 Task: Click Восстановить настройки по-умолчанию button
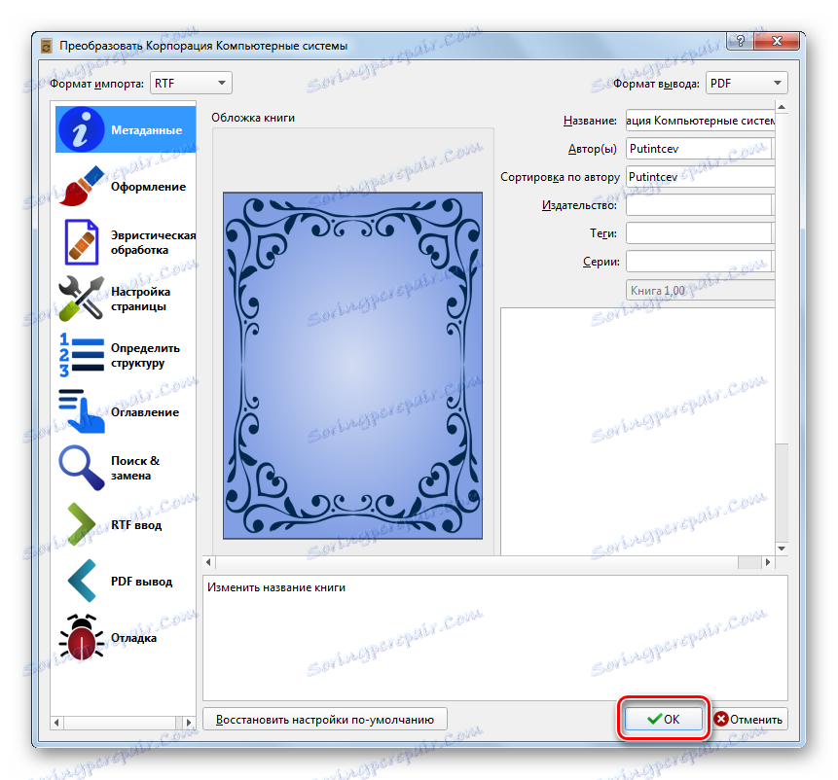pos(325,720)
